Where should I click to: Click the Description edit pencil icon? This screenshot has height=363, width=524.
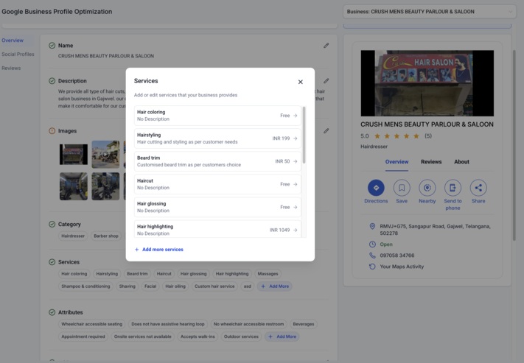326,81
